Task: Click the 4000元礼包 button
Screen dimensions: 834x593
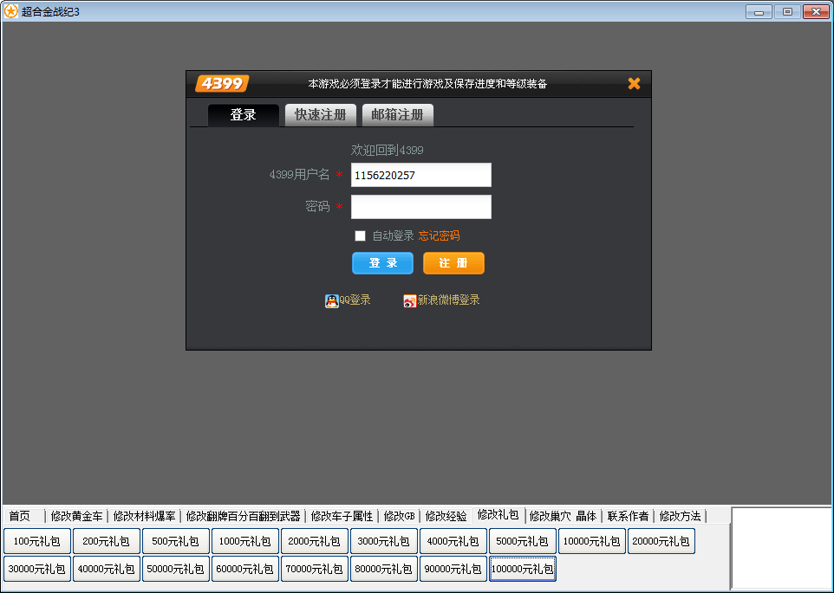Action: (x=453, y=541)
